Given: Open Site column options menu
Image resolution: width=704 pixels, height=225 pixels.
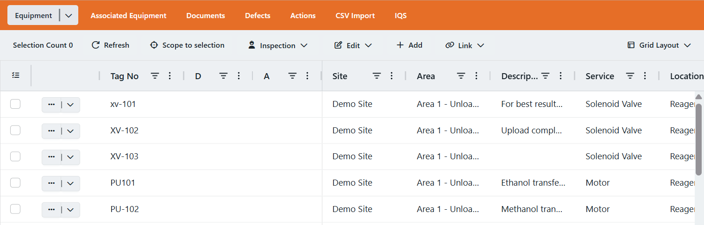Looking at the screenshot, I should pyautogui.click(x=392, y=75).
